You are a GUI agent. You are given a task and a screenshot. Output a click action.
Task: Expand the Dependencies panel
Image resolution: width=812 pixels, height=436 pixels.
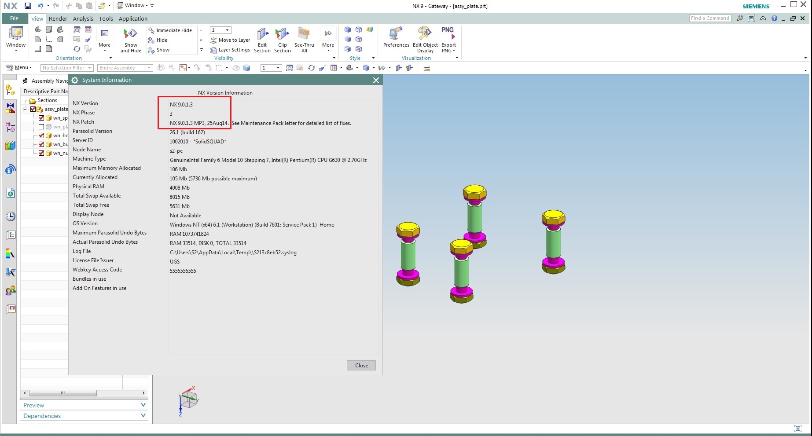pos(85,416)
